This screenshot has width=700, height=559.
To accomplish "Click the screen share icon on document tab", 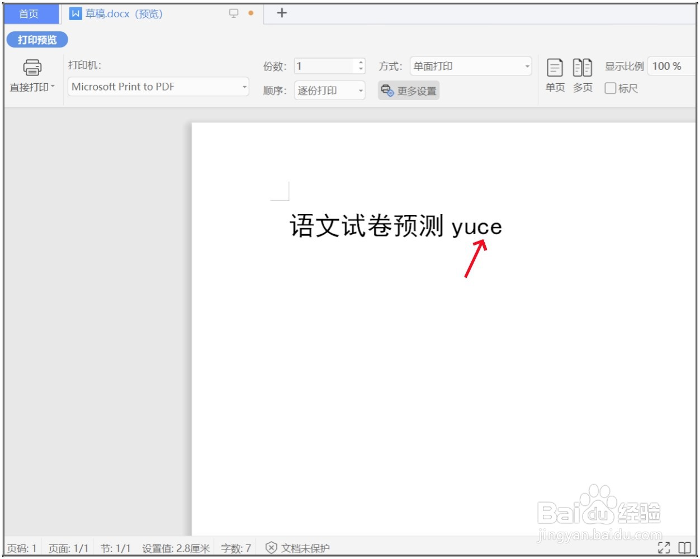I will pyautogui.click(x=234, y=13).
